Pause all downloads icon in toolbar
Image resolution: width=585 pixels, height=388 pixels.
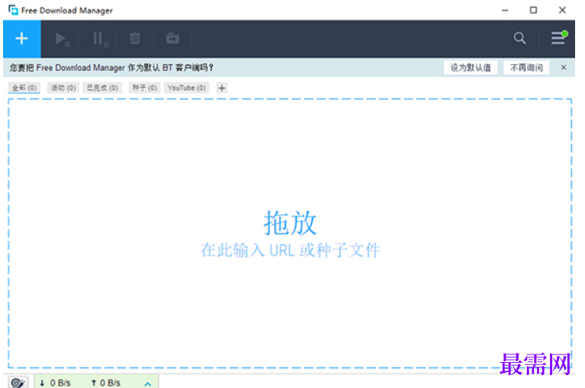coord(100,38)
